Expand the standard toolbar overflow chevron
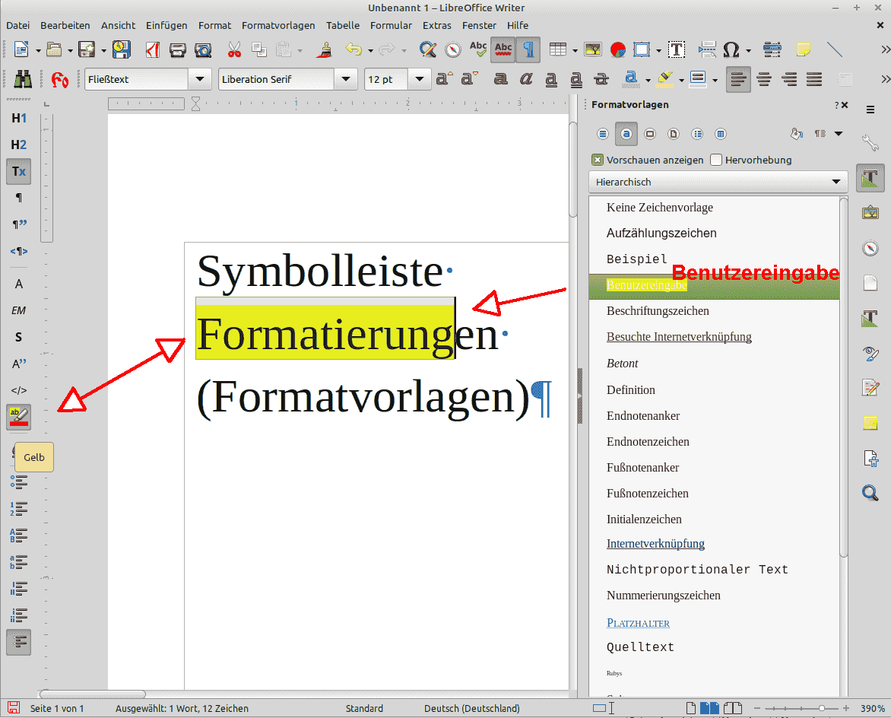Screen dimensions: 891x718 click(x=885, y=50)
